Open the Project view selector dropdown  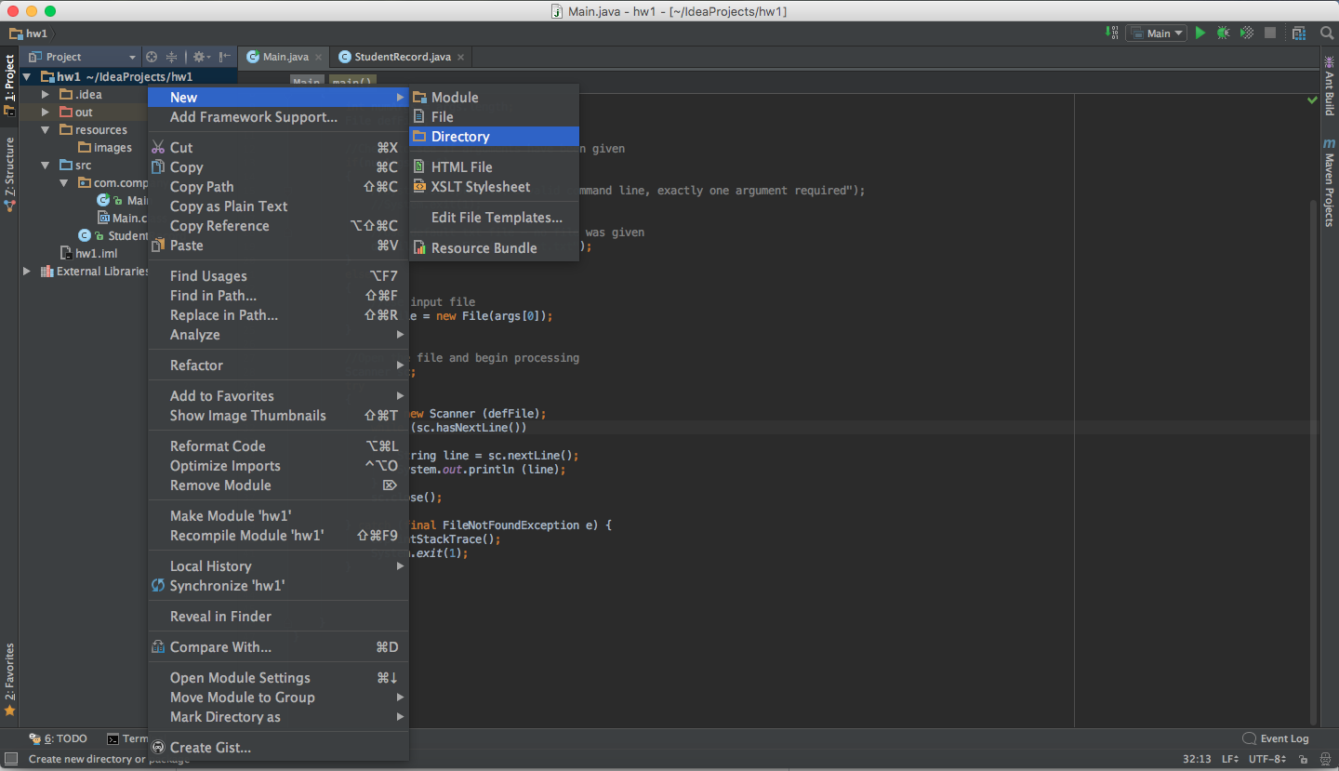81,57
